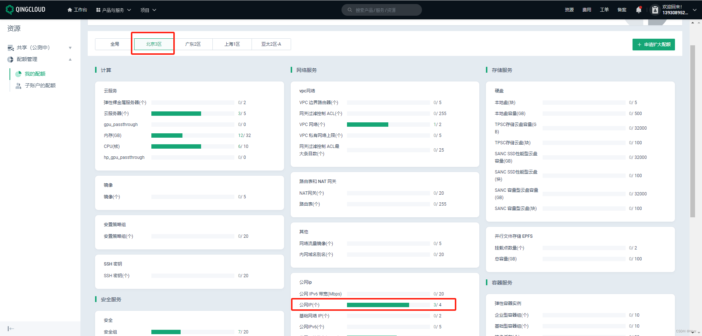Open the 产品与服务 dropdown chevron
The height and width of the screenshot is (336, 702).
[x=129, y=10]
